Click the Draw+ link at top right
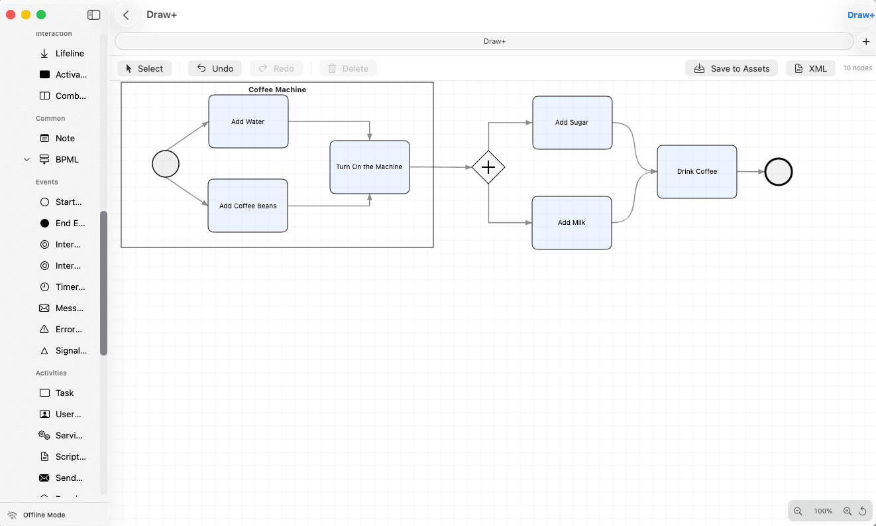876x526 pixels. [x=861, y=15]
